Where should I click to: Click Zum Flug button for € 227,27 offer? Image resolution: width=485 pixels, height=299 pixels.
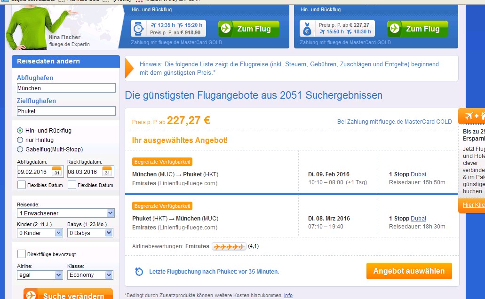click(418, 29)
